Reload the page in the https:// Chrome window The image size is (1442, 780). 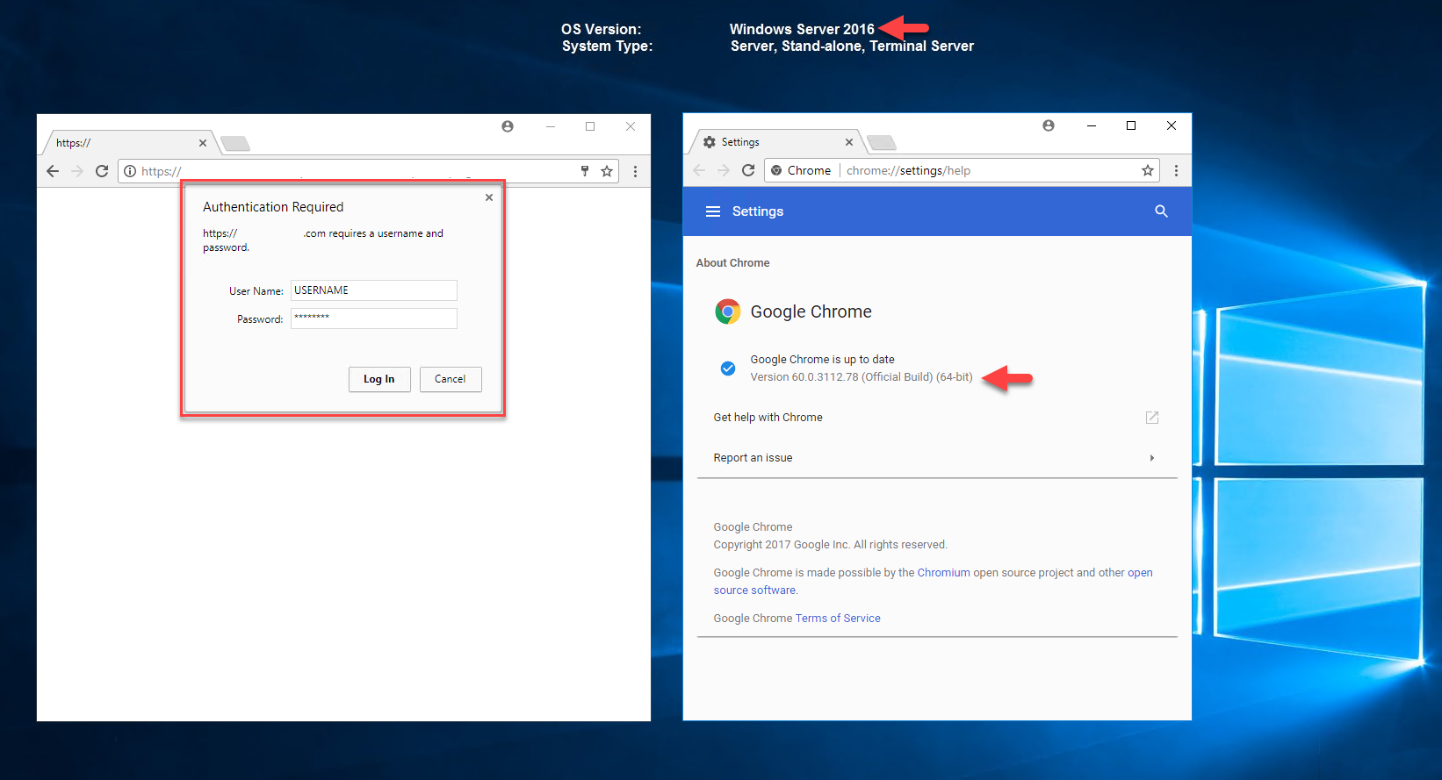pyautogui.click(x=102, y=171)
